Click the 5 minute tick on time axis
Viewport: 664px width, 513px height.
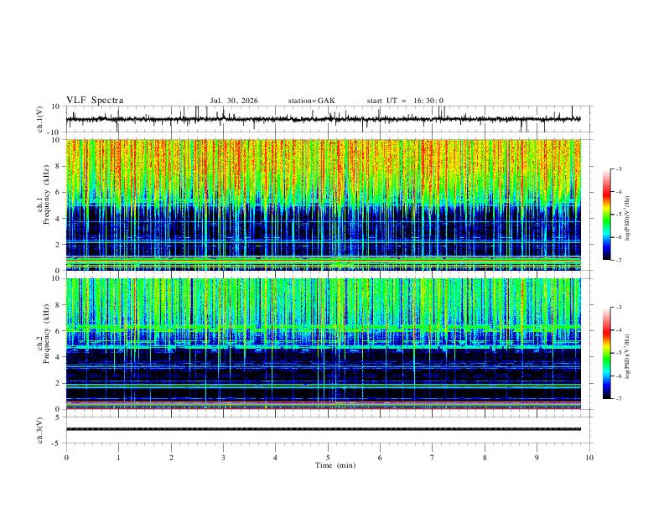pos(328,458)
